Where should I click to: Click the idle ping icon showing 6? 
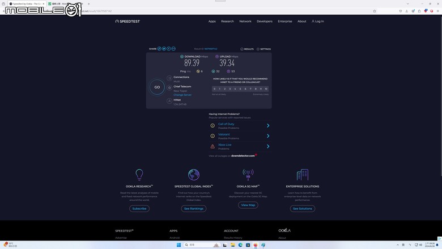point(198,71)
